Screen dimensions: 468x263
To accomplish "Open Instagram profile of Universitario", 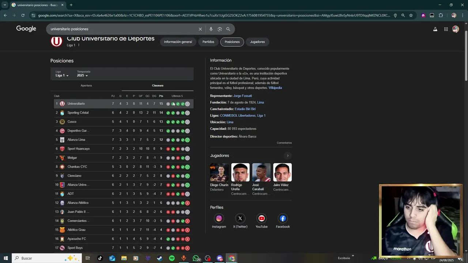I will coord(219,218).
